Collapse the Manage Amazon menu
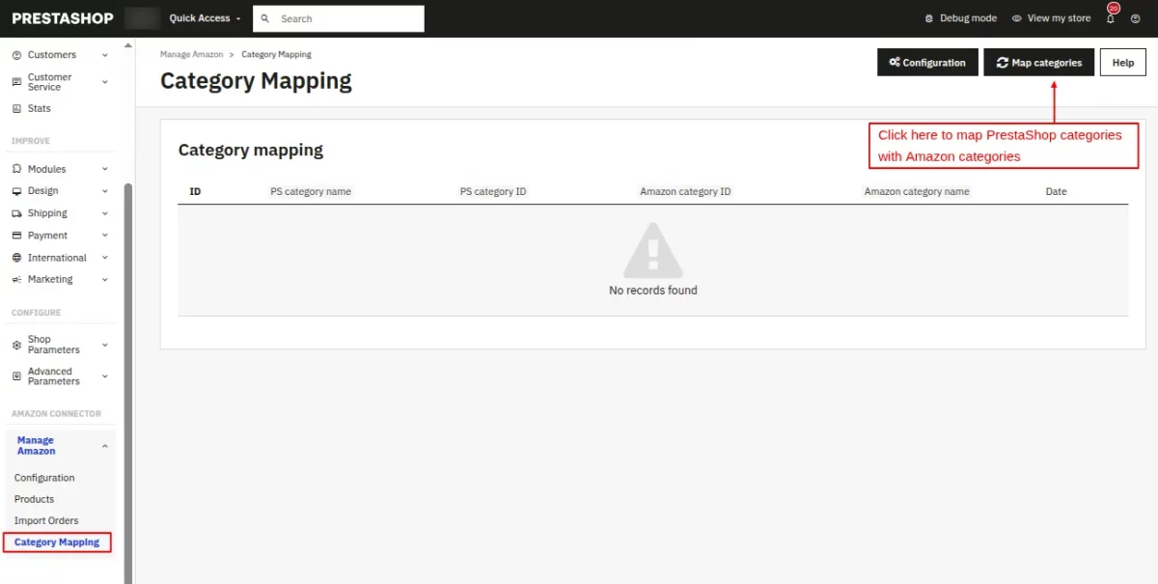The width and height of the screenshot is (1158, 584). point(104,445)
